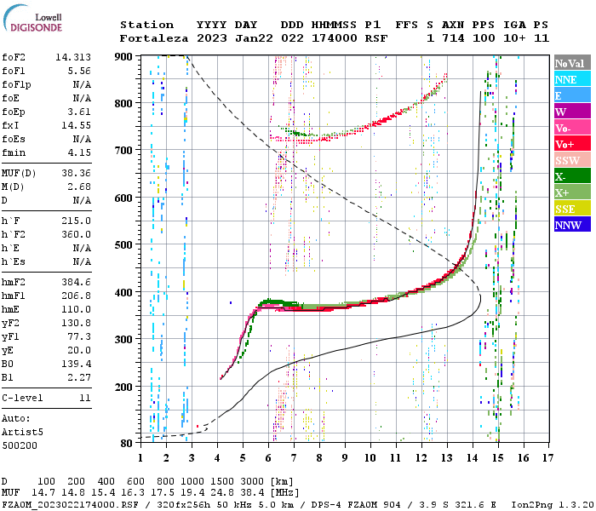Click the 7 MHz frequency axis label
This screenshot has width=596, height=511.
coord(294,458)
